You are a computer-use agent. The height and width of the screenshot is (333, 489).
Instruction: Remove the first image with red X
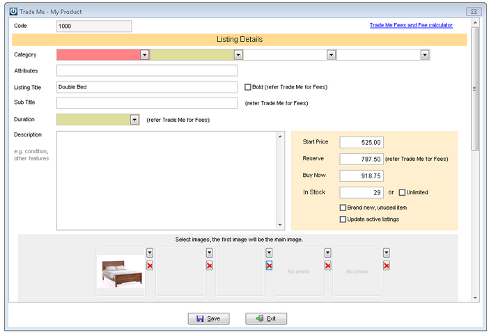point(150,265)
